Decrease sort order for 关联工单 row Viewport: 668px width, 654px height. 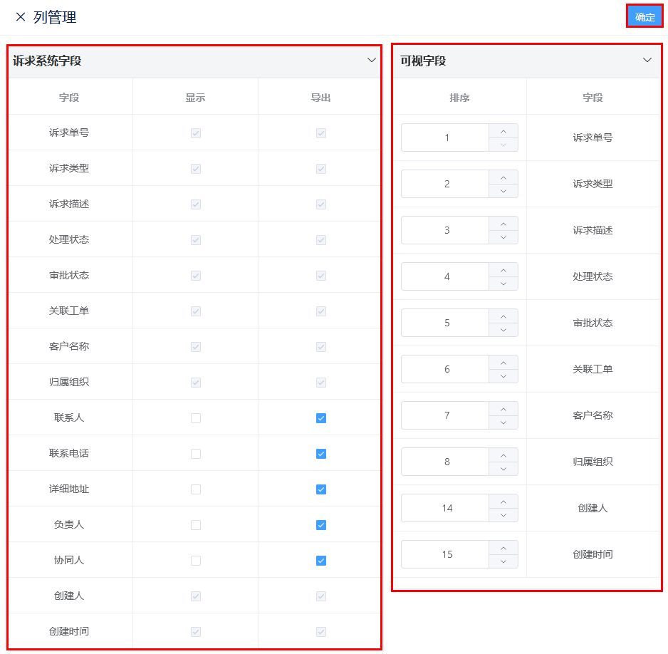click(503, 376)
